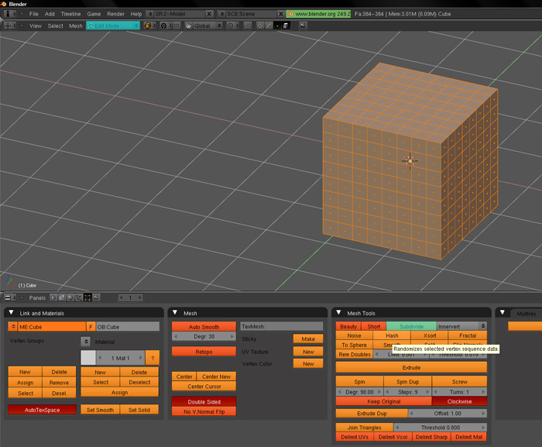Click Rem Doubles button
Viewport: 542px width, 447px height.
pyautogui.click(x=355, y=354)
